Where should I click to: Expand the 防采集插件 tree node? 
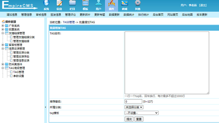[x=3, y=64]
